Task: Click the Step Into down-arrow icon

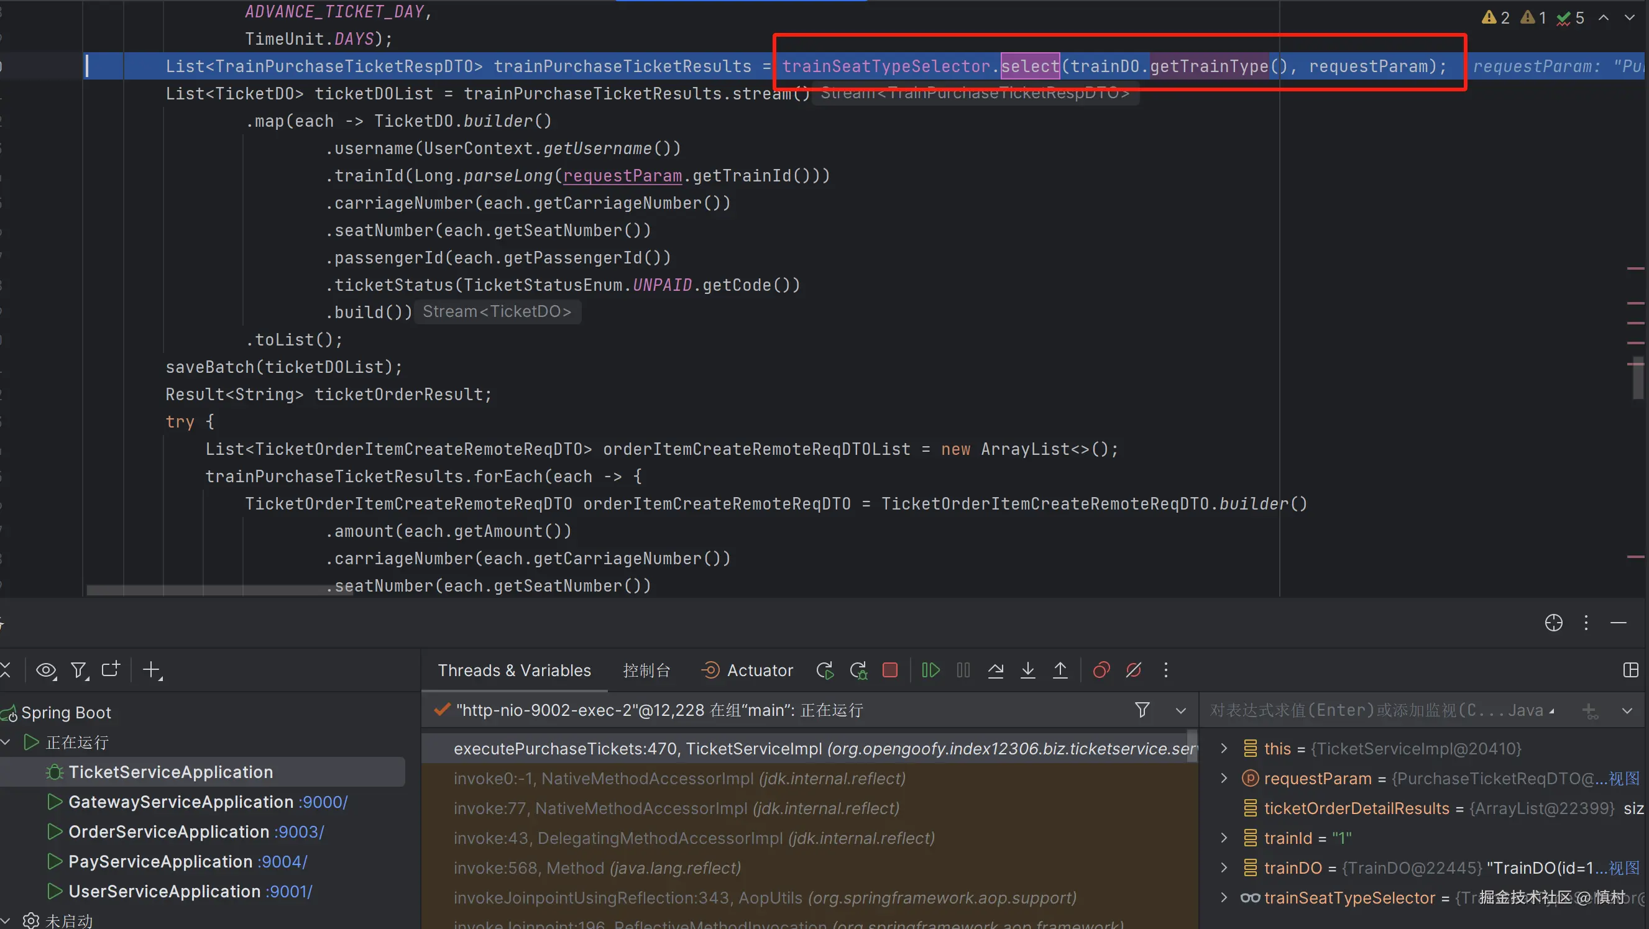Action: coord(1027,670)
